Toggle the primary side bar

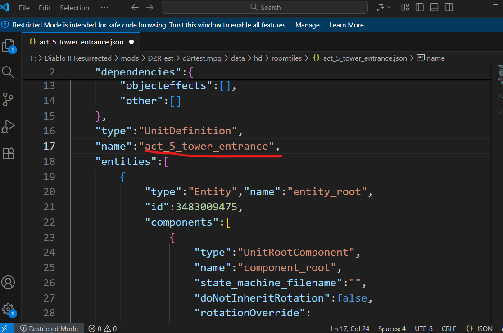420,7
